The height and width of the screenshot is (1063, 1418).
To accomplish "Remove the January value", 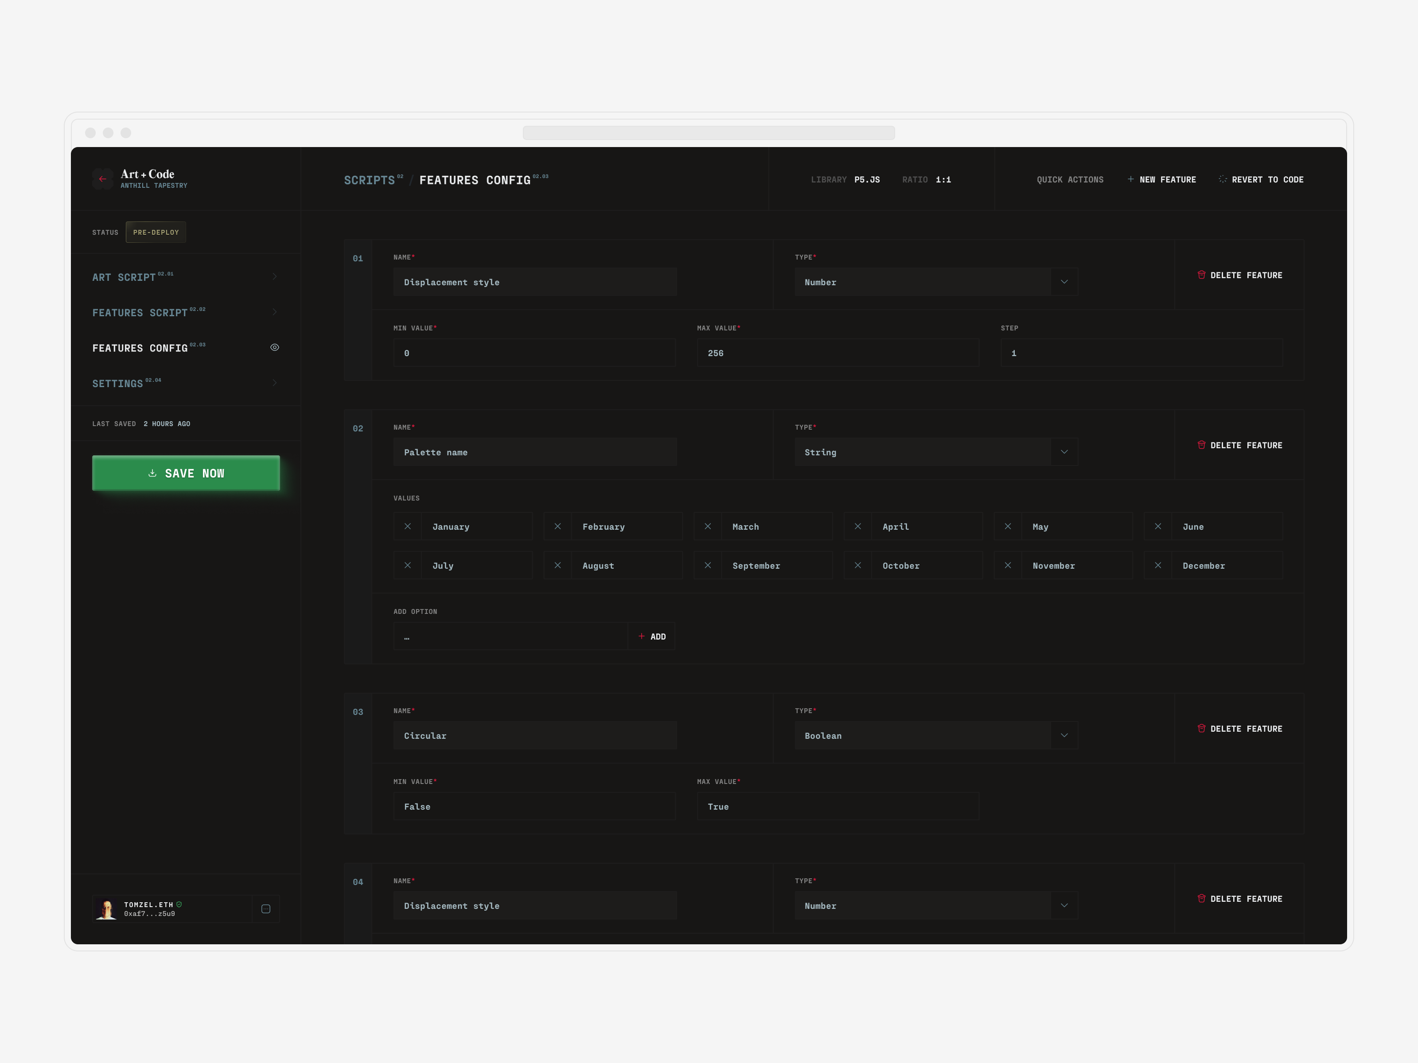I will pos(408,527).
